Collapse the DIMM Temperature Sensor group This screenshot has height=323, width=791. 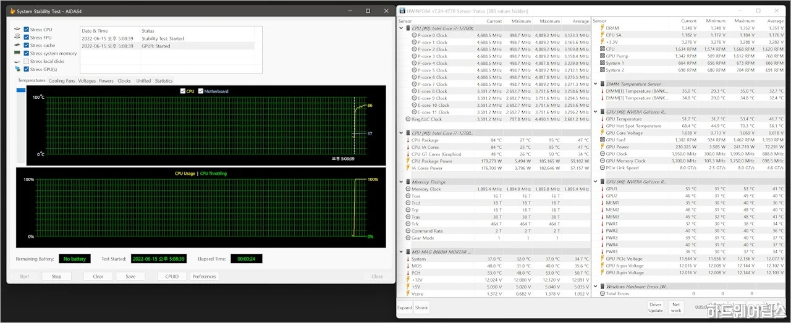tap(596, 84)
